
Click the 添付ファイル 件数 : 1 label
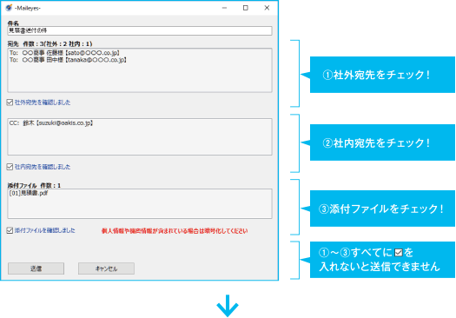(34, 185)
